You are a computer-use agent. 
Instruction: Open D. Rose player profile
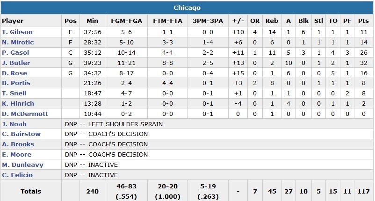tap(14, 73)
